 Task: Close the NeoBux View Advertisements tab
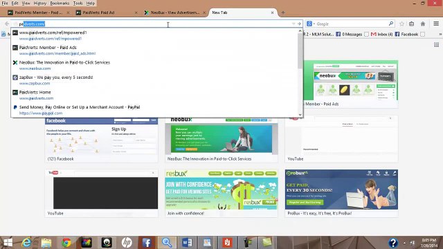[x=204, y=12]
